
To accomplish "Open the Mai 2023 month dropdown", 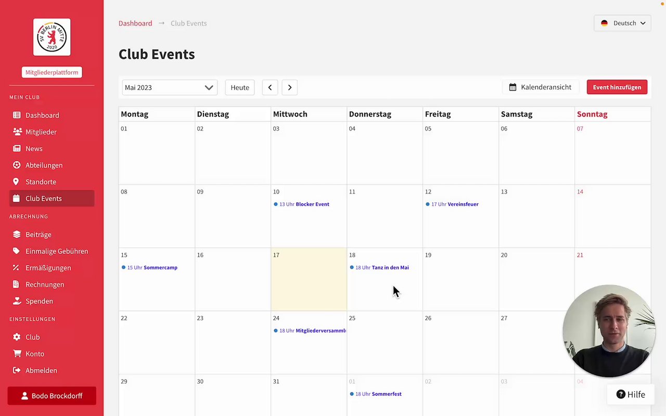I will pyautogui.click(x=170, y=87).
